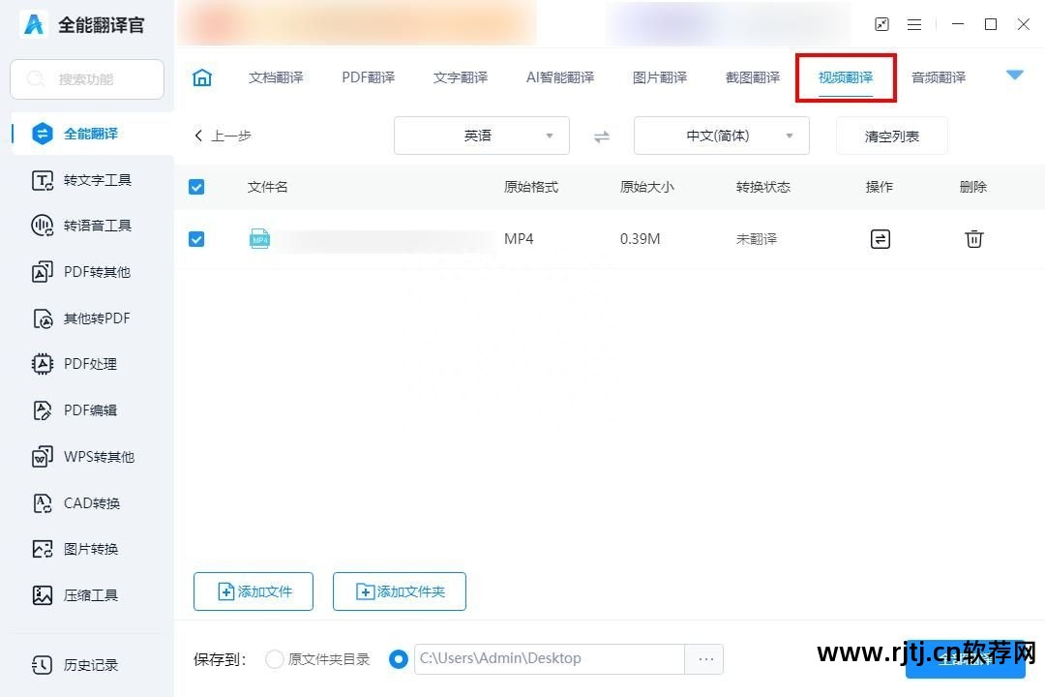Expand more tabs with the blue arrow
The image size is (1045, 697).
1014,76
